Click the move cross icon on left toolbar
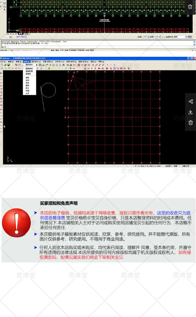Viewport: 196px width, 317px height. (1, 73)
